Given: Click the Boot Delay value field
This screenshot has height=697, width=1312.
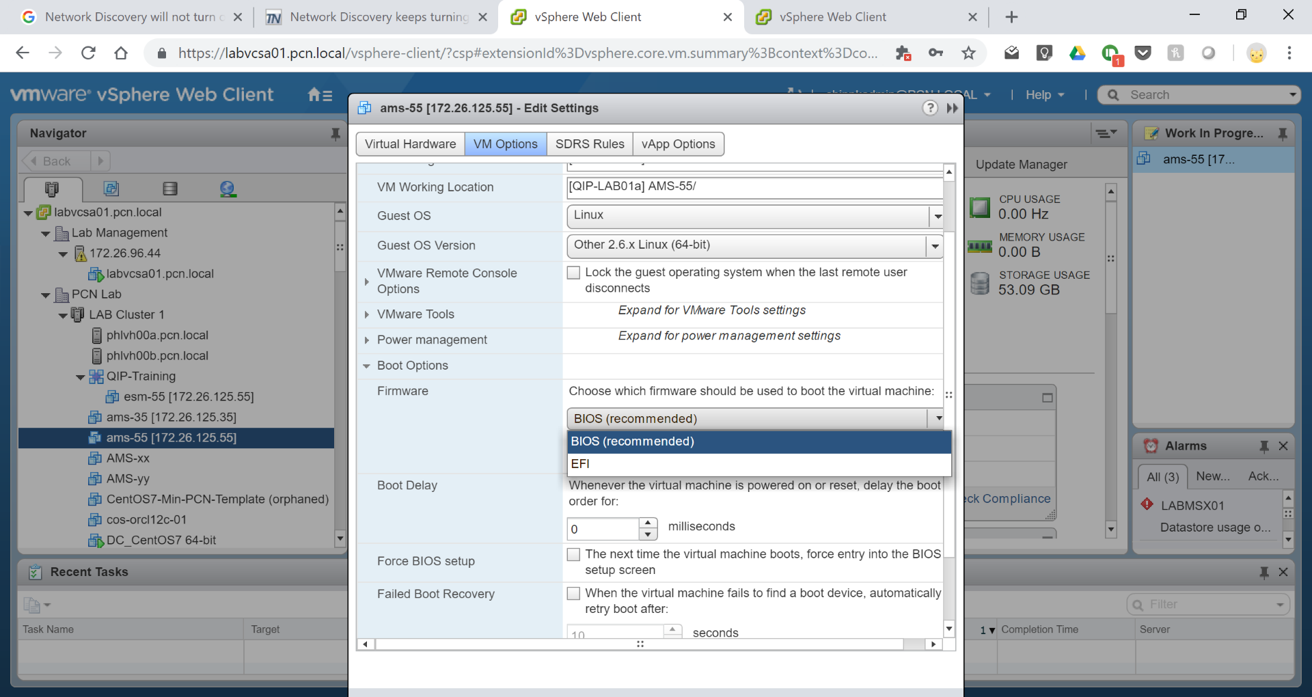Looking at the screenshot, I should (603, 529).
